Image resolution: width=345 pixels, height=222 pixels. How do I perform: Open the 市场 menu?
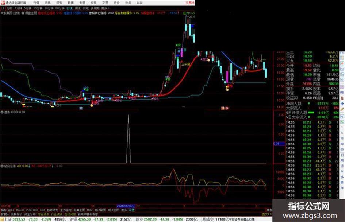coord(47,3)
